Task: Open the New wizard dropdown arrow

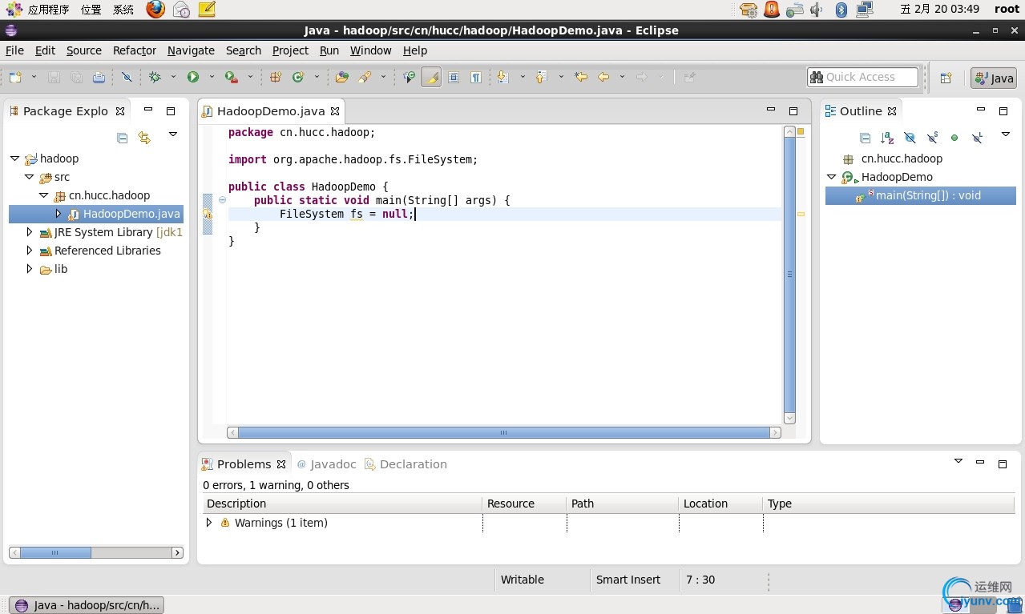Action: click(x=34, y=77)
